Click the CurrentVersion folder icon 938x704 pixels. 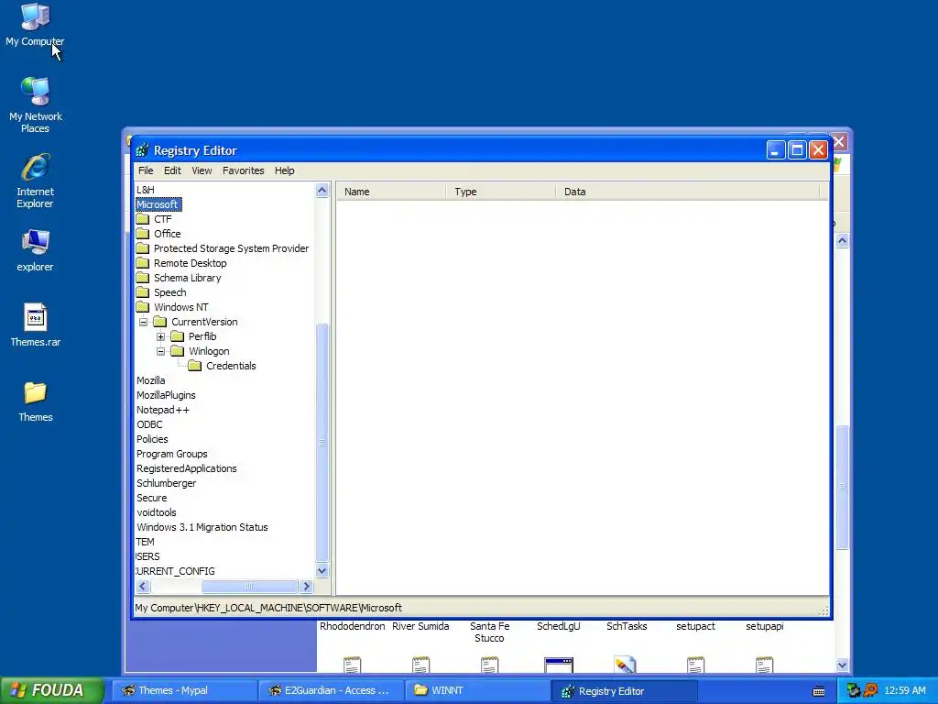(159, 322)
